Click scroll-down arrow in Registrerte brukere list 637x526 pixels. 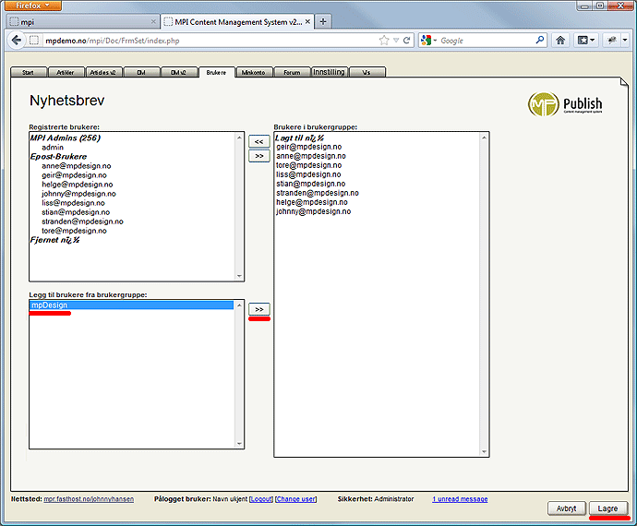239,276
